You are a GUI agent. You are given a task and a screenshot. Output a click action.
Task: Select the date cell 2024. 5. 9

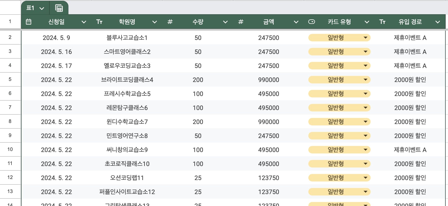[x=56, y=38]
